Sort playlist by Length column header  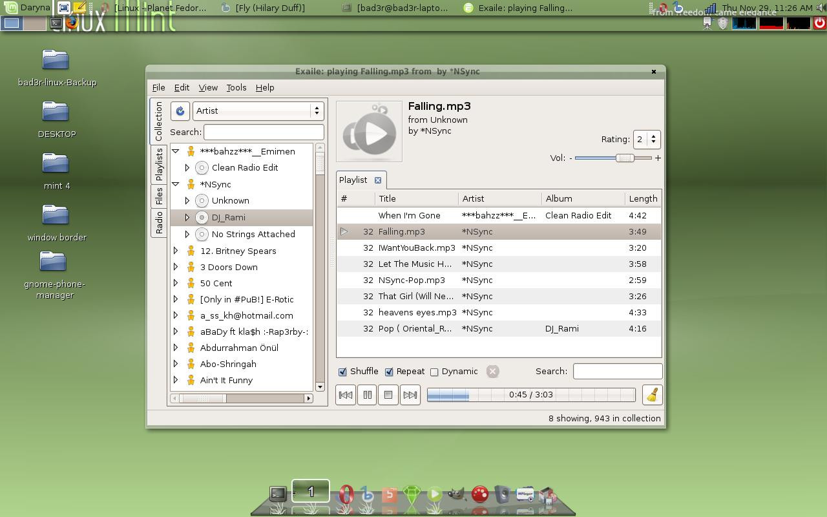[x=643, y=198]
